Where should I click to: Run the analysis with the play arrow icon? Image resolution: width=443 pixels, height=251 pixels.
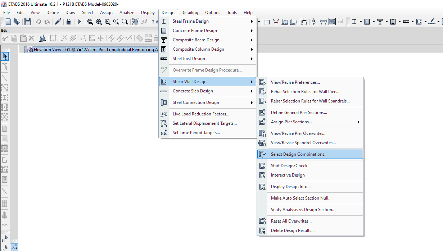pos(80,22)
